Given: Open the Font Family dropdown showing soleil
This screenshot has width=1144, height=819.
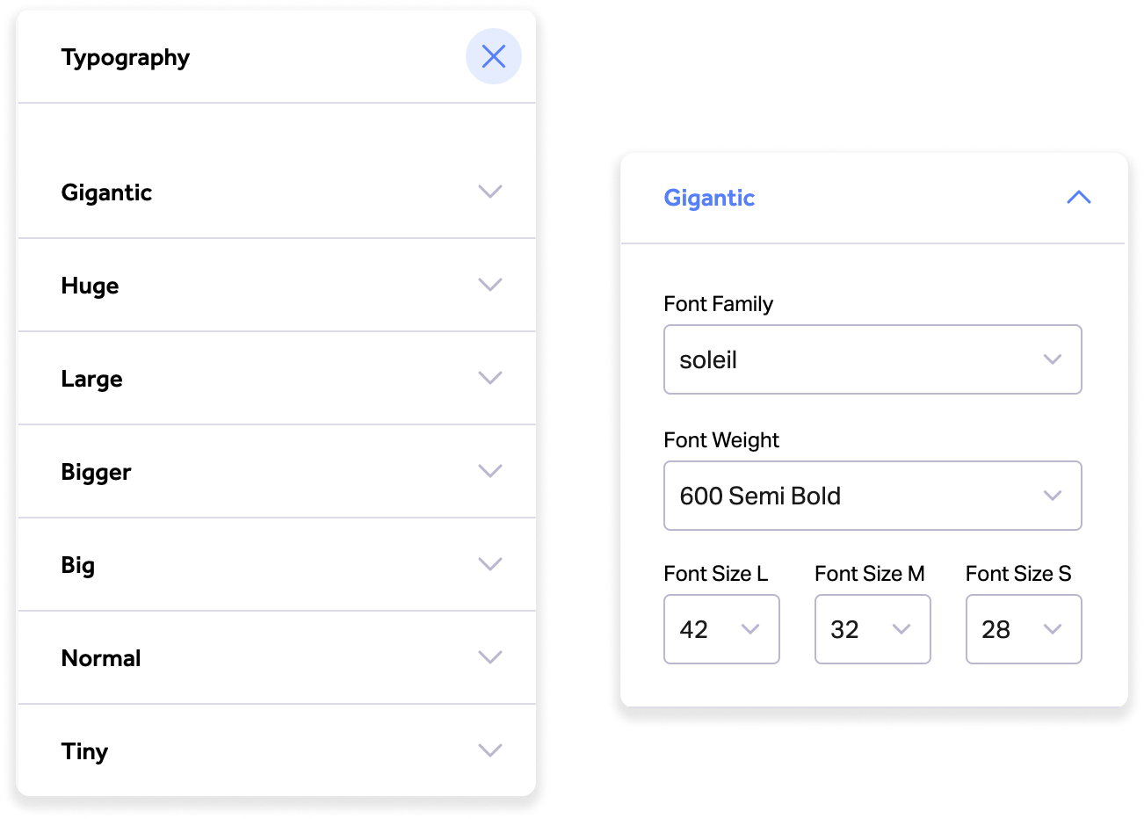Looking at the screenshot, I should tap(872, 359).
